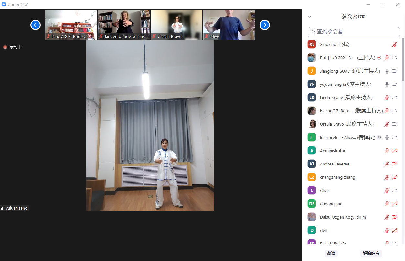Image resolution: width=405 pixels, height=261 pixels.
Task: Click the 解除静音 unmute button
Action: pyautogui.click(x=371, y=253)
